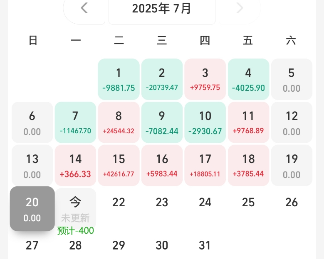Select July 17 showing +18805.11

tap(205, 165)
